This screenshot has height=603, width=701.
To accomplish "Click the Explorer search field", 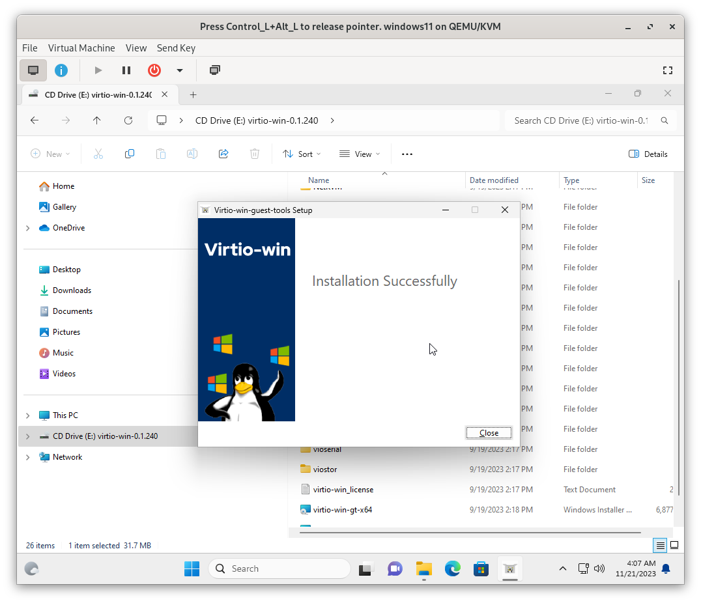I will [591, 120].
